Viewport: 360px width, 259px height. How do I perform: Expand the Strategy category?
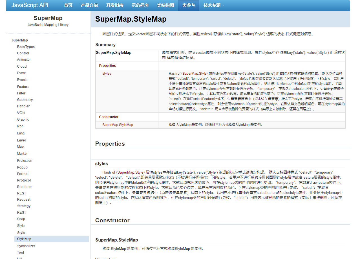coord(24,206)
